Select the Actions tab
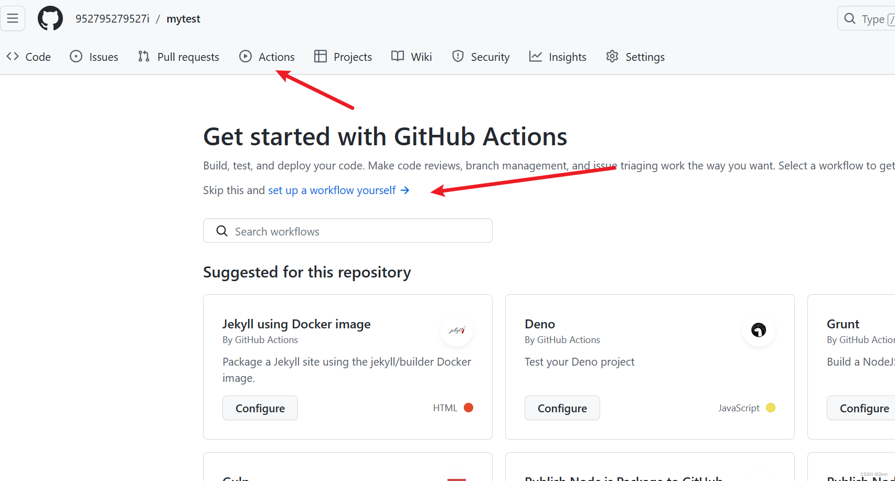The width and height of the screenshot is (895, 481). [x=267, y=57]
